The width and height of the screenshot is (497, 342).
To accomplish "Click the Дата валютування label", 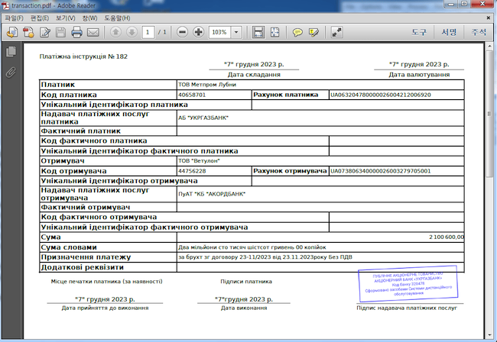I will [419, 75].
